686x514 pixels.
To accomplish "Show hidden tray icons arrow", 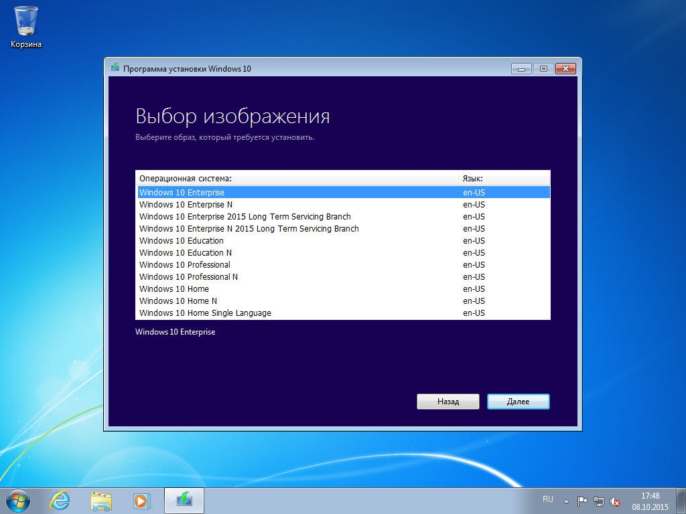I will (566, 501).
